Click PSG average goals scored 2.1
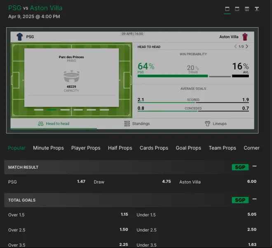272x248 pixels. 141,100
